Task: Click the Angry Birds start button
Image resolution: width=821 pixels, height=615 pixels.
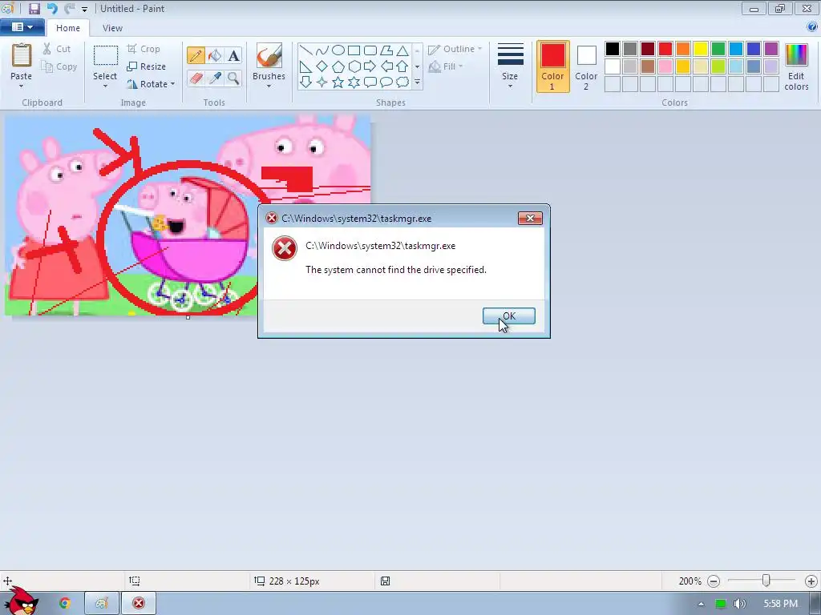Action: click(21, 601)
